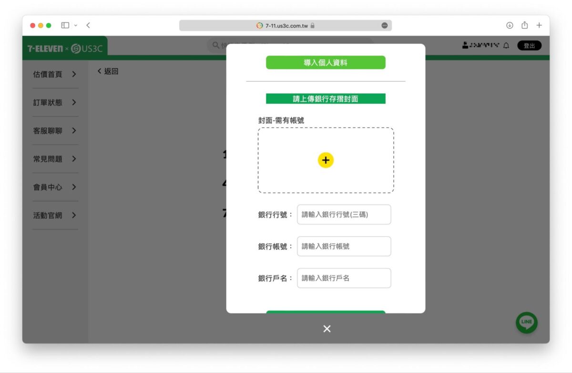Viewport: 572px width, 373px height.
Task: Toggle the Safari sidebar icon
Action: (x=65, y=25)
